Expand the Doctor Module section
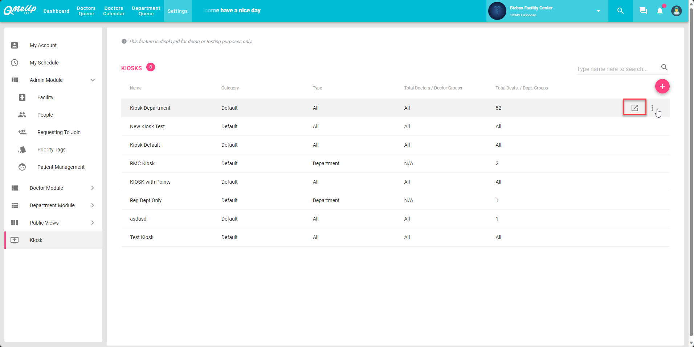 click(93, 188)
